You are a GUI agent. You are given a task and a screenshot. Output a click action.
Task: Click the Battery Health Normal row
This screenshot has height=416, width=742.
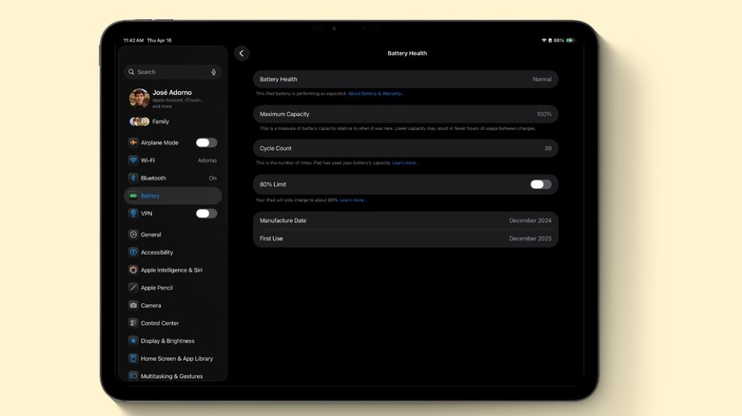405,80
